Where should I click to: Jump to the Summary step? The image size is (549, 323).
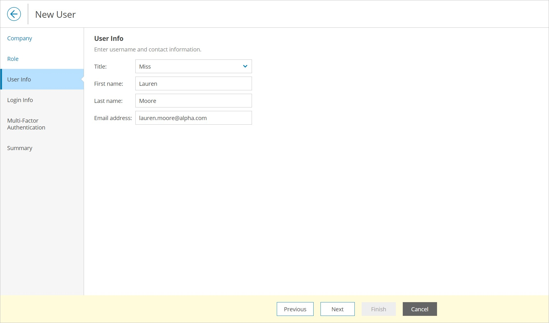pyautogui.click(x=20, y=148)
